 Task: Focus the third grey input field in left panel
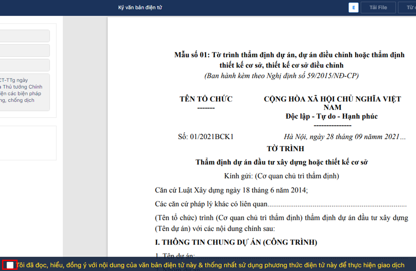25,65
